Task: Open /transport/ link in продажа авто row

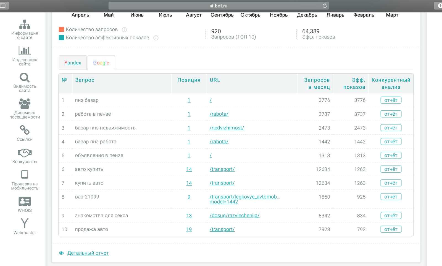Action: (x=222, y=229)
